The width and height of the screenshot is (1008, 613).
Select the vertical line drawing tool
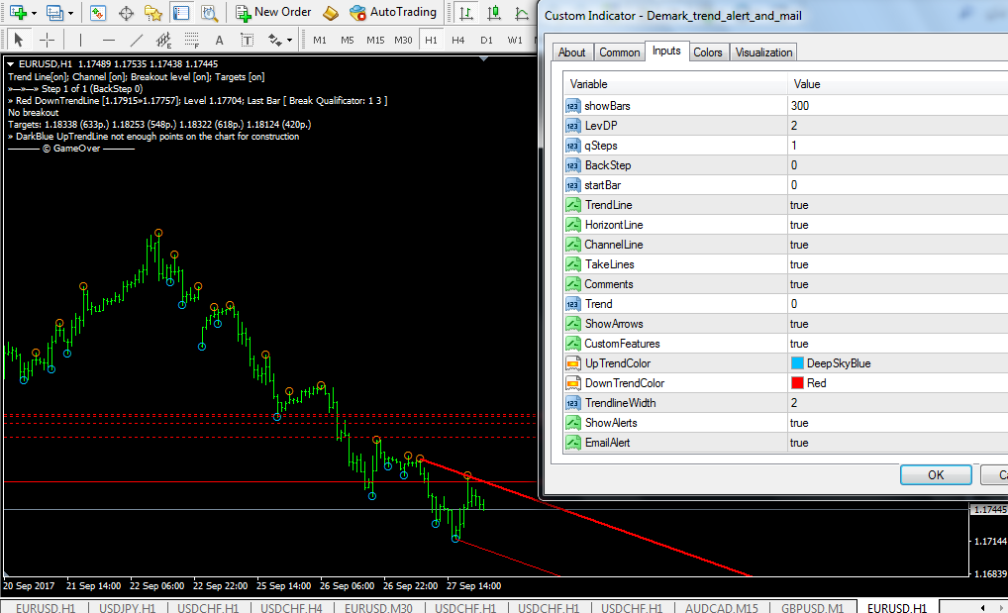coord(80,40)
